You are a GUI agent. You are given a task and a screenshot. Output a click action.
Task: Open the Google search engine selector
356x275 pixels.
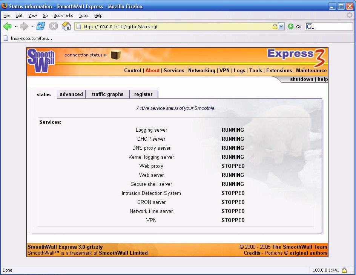coord(310,26)
